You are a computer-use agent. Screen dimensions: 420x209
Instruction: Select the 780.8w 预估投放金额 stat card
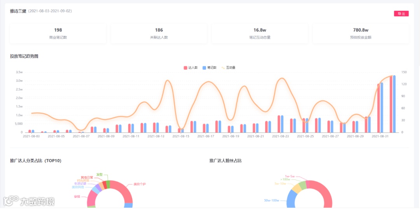(360, 34)
